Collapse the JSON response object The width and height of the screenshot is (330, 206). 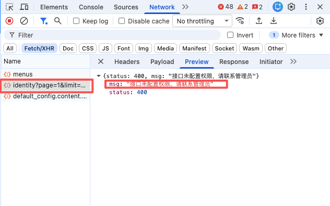(99, 76)
